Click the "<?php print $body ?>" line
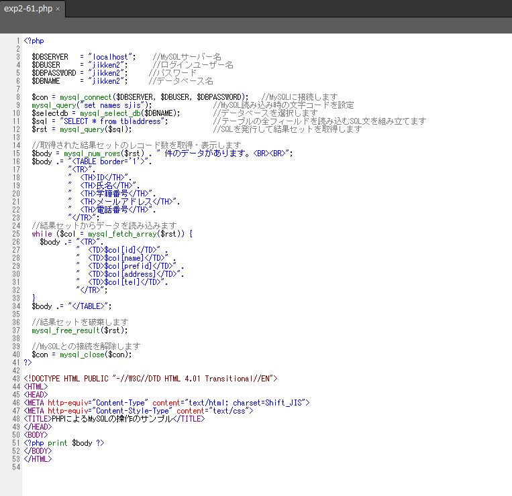Viewport: 512px width, 496px height. coord(64,443)
